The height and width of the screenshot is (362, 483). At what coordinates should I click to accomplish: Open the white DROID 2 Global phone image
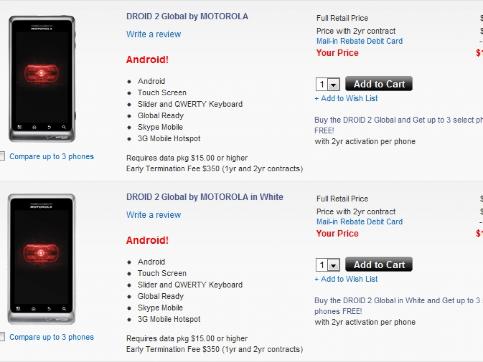coord(42,259)
